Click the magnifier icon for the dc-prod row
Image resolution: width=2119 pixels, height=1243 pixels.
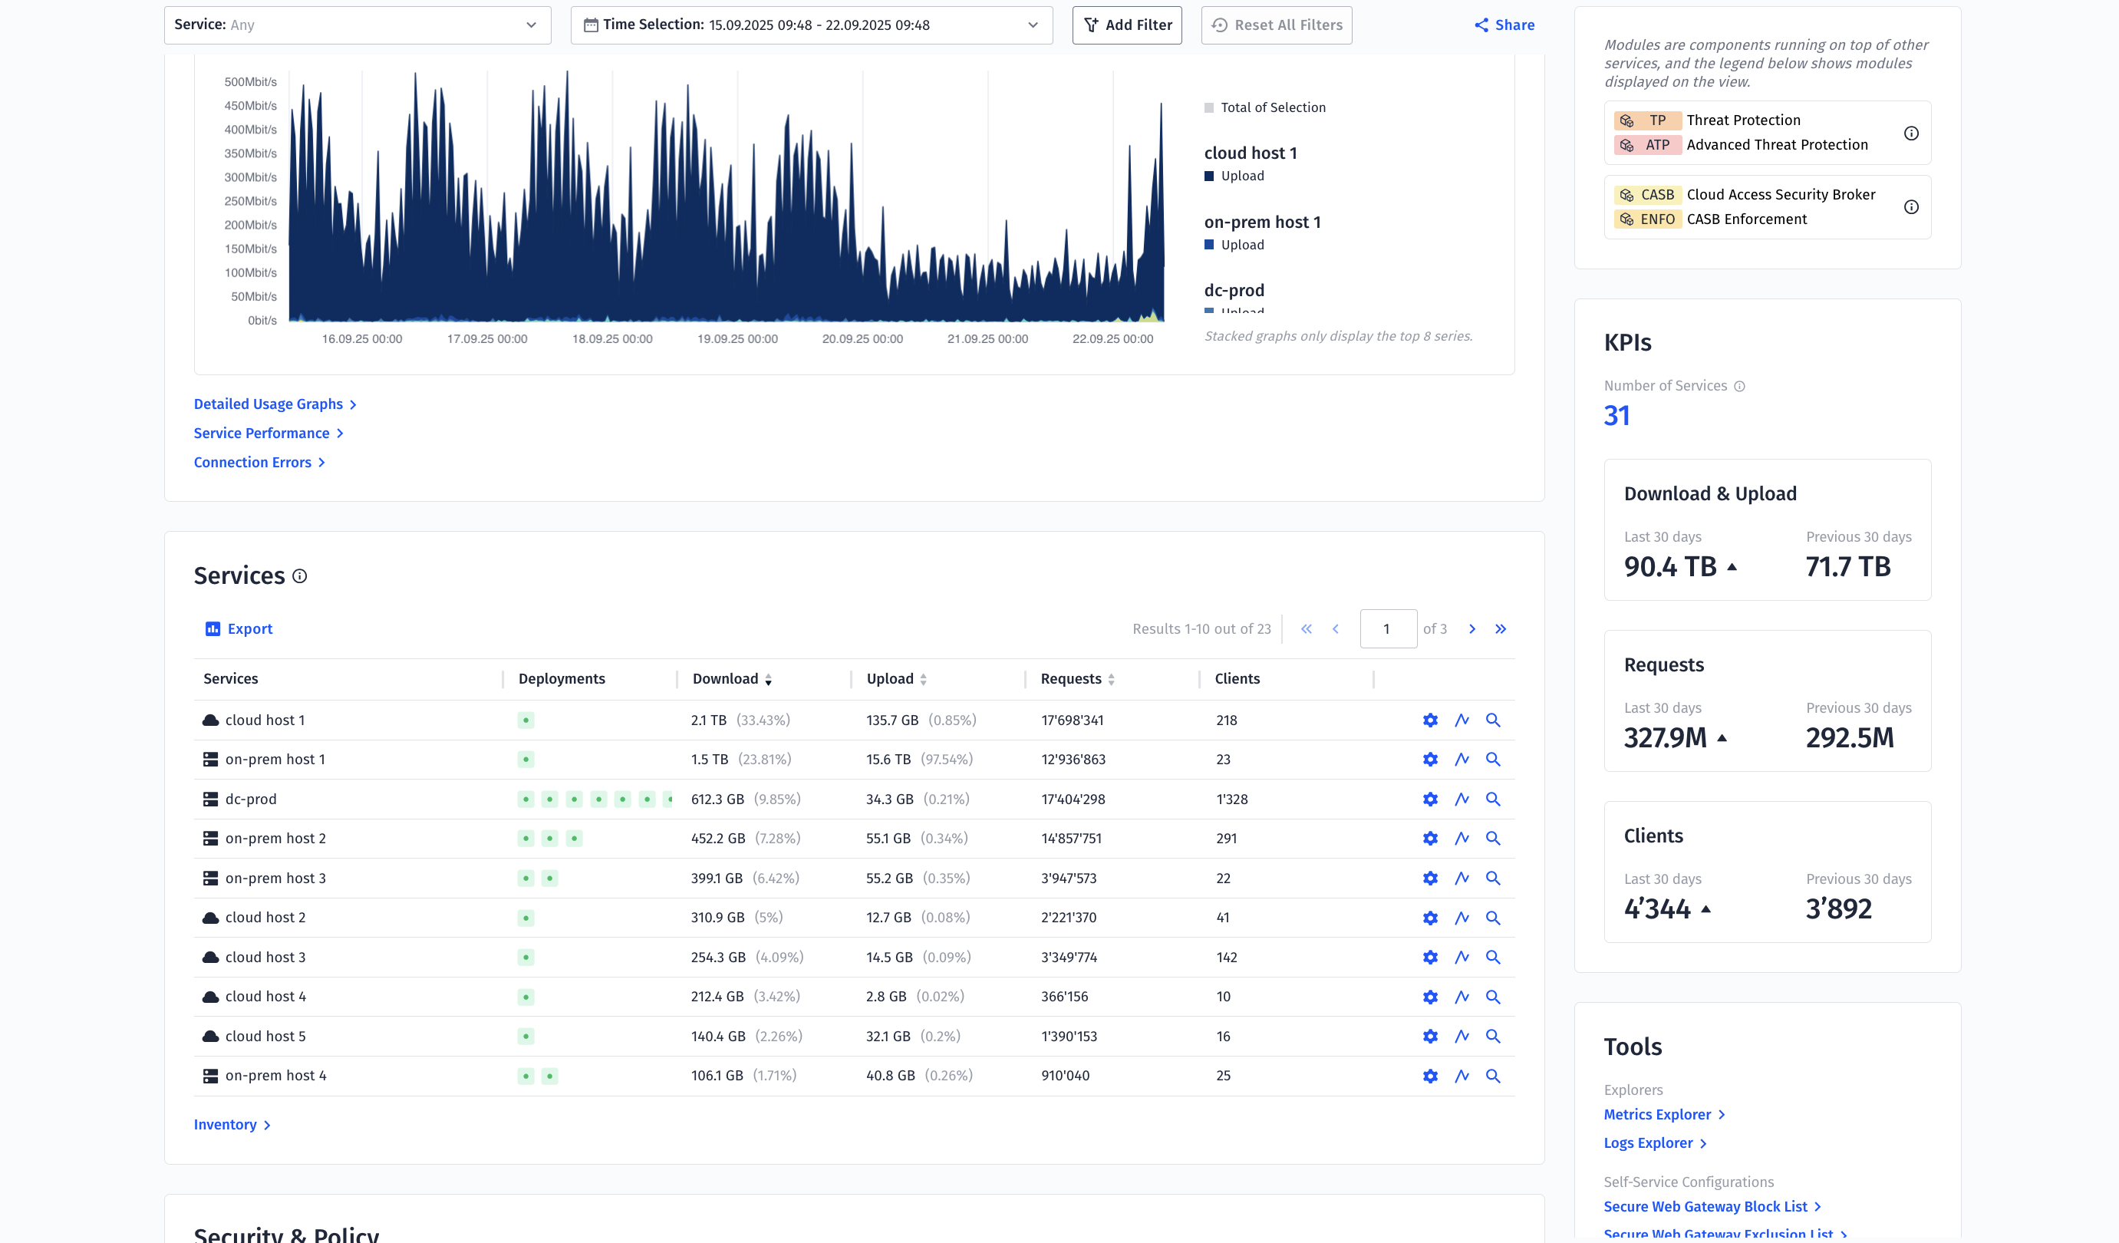coord(1492,799)
